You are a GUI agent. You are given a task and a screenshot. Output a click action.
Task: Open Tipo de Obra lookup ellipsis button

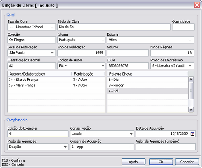52,27
